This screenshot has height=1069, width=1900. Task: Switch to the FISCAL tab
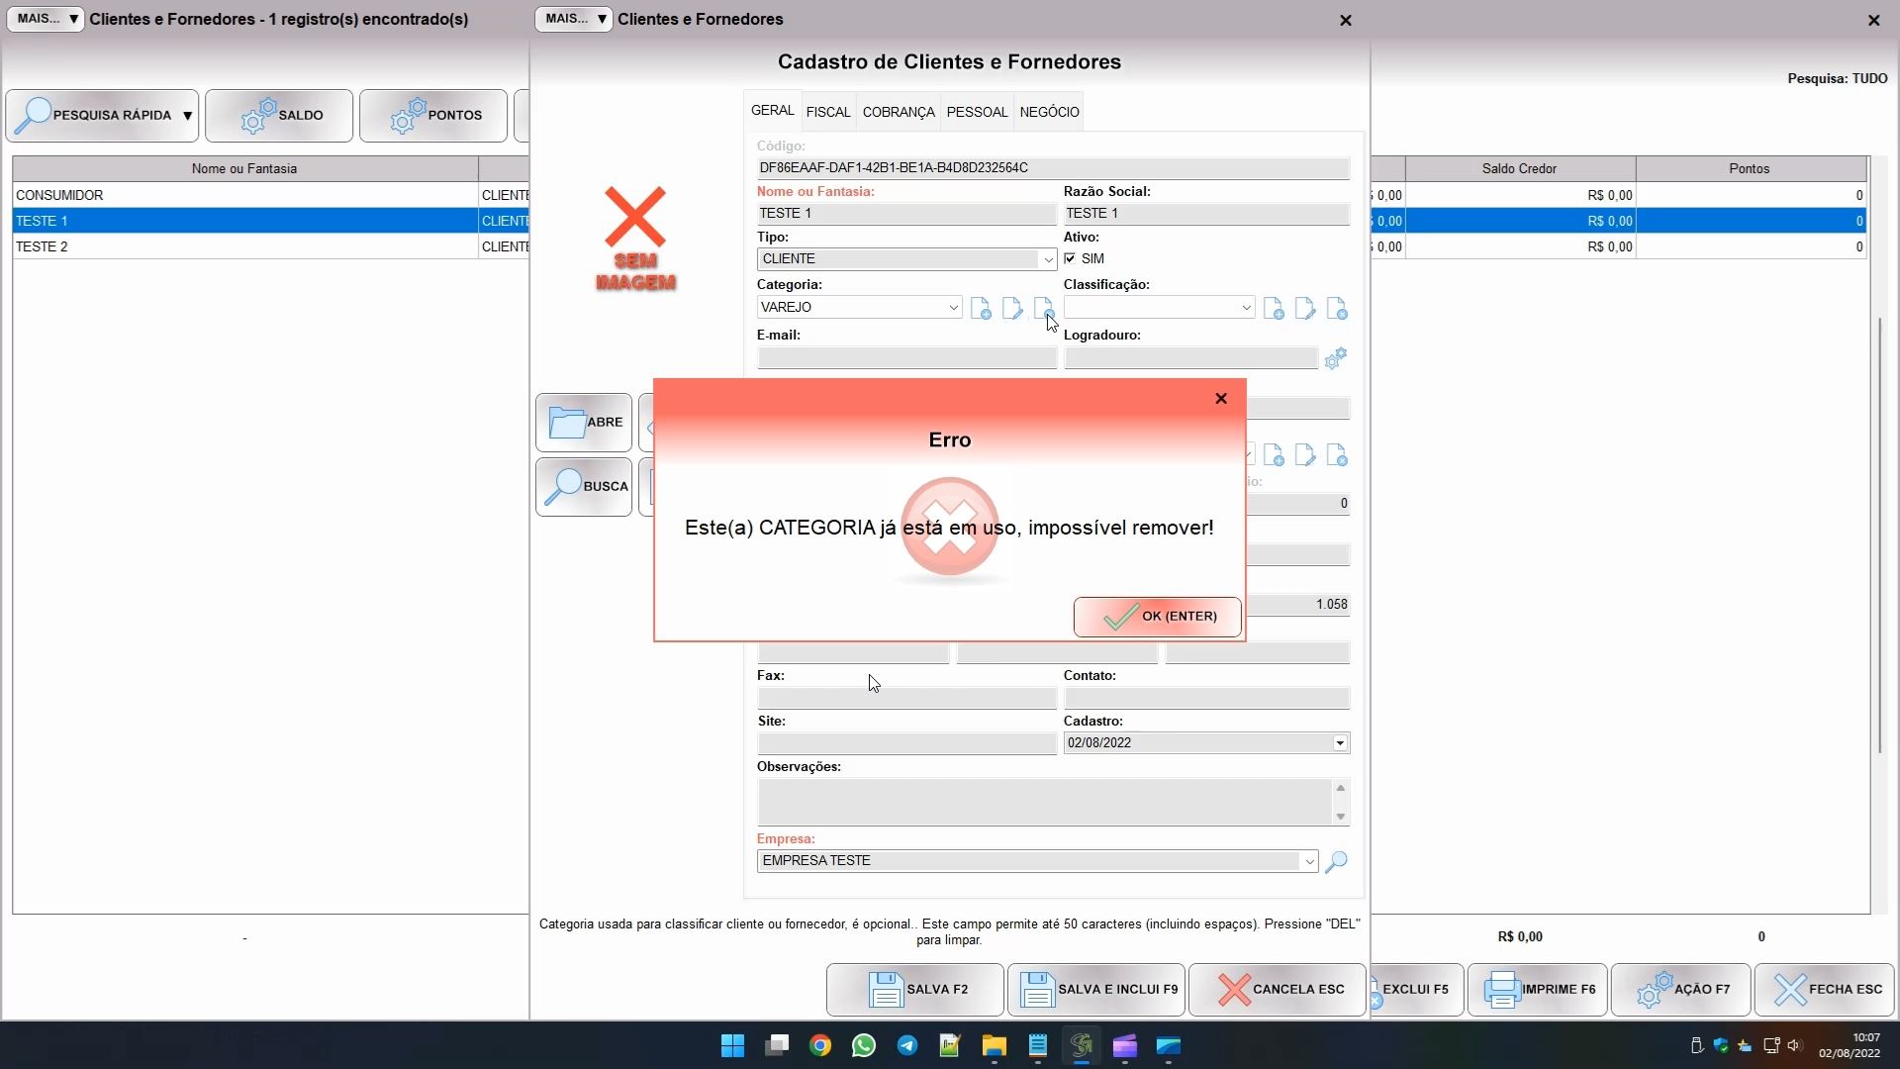[x=827, y=112]
